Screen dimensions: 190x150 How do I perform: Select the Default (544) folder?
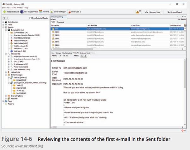point(21,80)
